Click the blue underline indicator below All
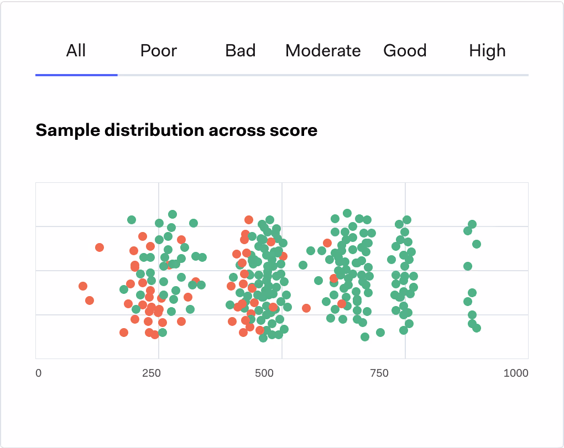Screen dimensions: 564x448 tap(76, 74)
